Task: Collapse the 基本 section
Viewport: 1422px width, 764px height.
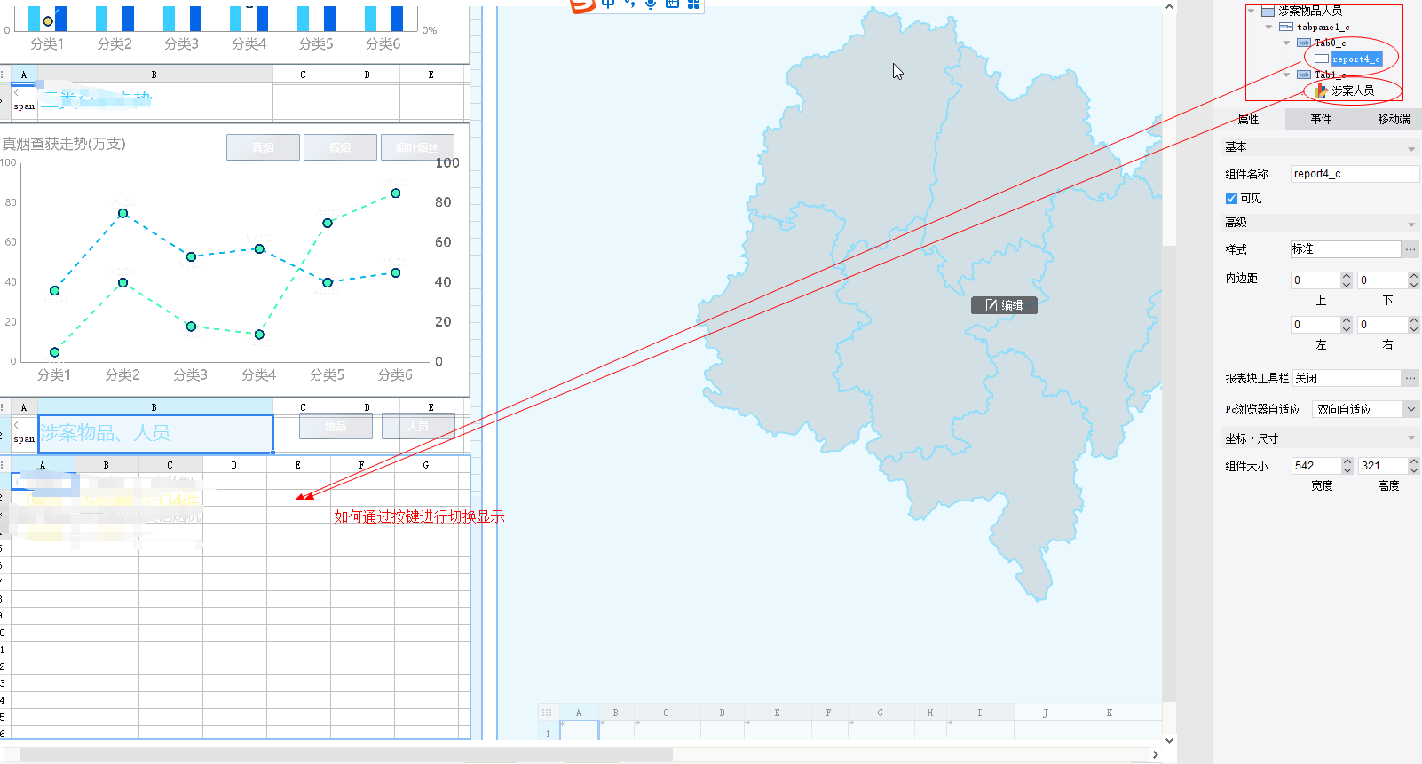Action: [x=1411, y=149]
